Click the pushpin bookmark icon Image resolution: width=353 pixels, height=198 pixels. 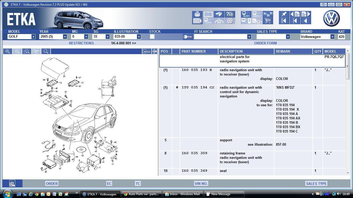284,14
